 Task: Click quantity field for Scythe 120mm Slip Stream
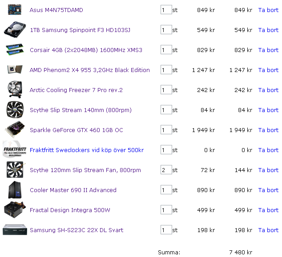166,170
